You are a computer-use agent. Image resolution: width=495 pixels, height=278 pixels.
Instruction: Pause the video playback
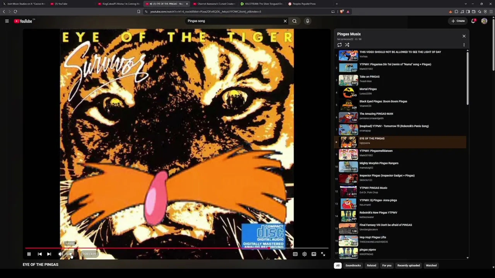click(29, 254)
